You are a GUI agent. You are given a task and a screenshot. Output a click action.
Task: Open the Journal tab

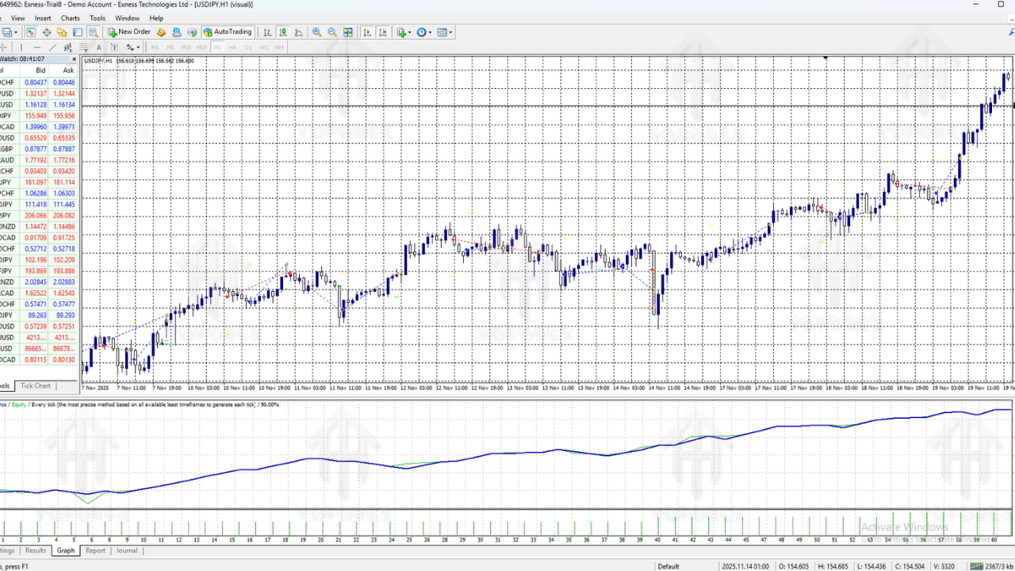127,550
